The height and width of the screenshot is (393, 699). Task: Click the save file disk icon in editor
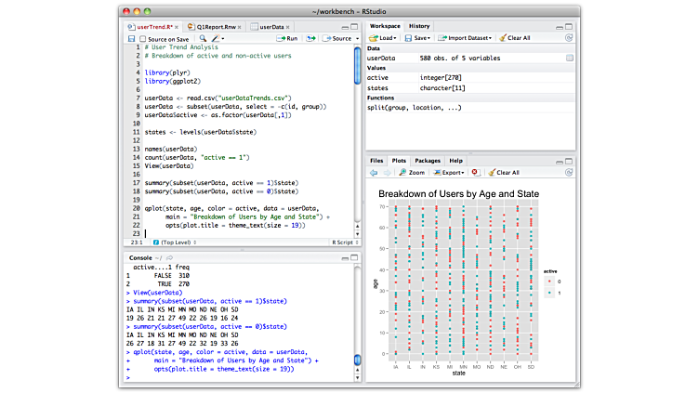point(131,39)
